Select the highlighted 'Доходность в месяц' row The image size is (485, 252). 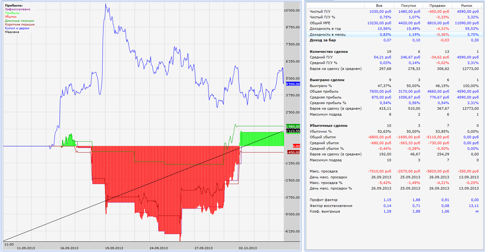tap(327, 34)
